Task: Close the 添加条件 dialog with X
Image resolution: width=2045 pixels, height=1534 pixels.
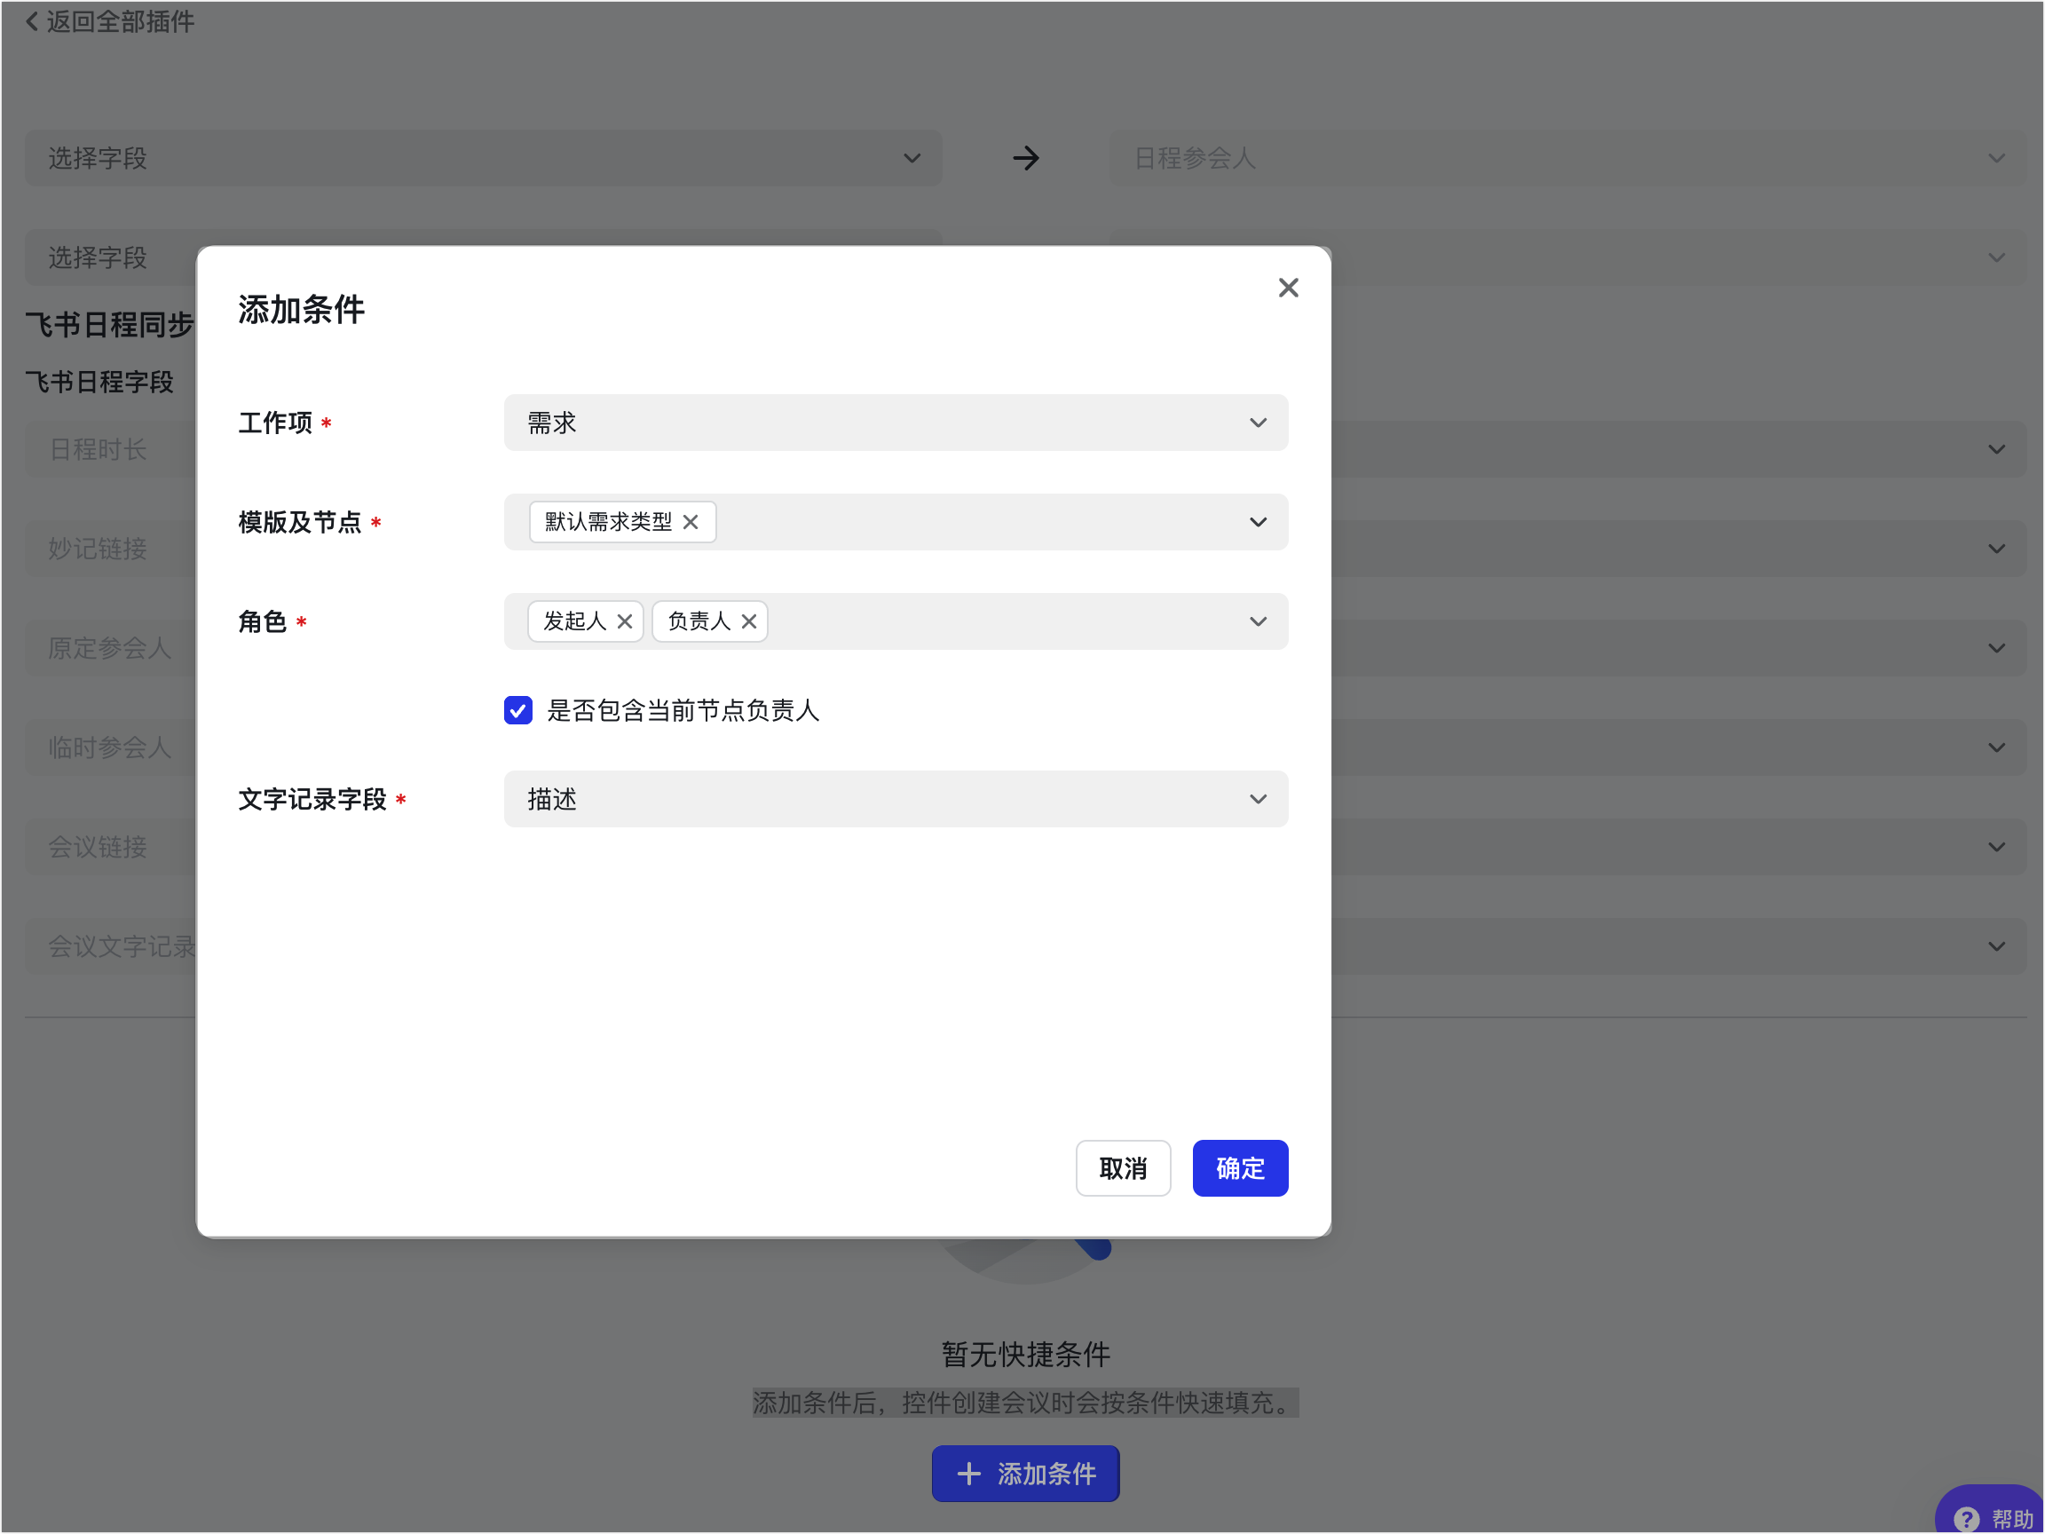Action: click(1288, 288)
